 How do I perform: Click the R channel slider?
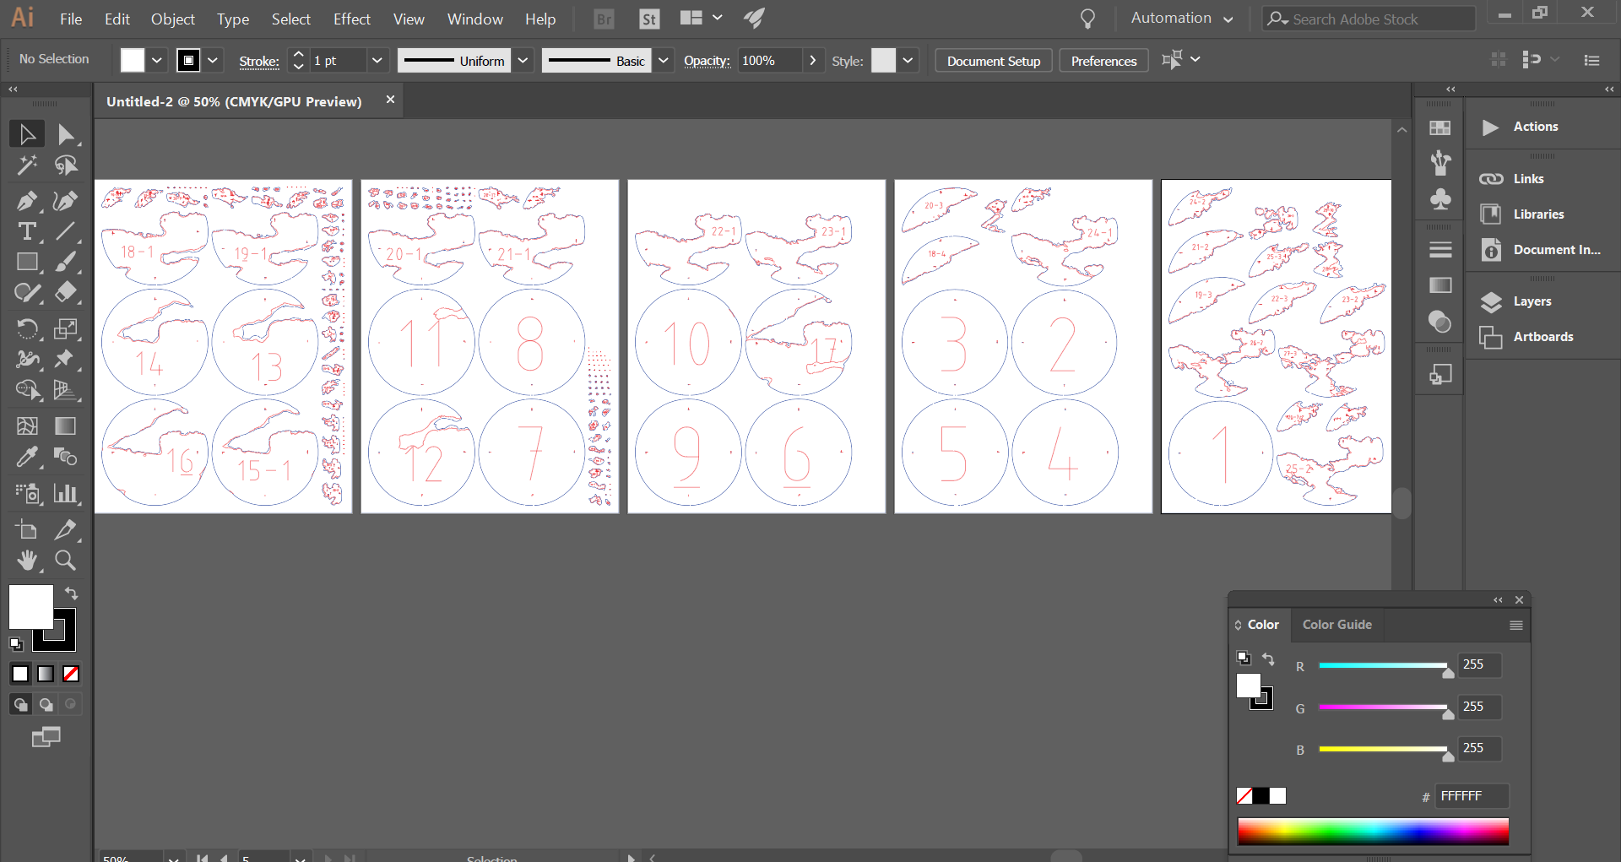(1383, 666)
